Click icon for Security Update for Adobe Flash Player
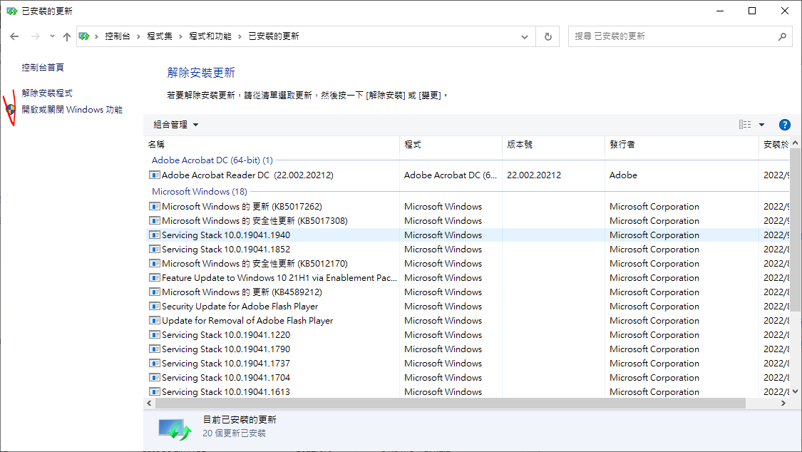 pos(155,307)
